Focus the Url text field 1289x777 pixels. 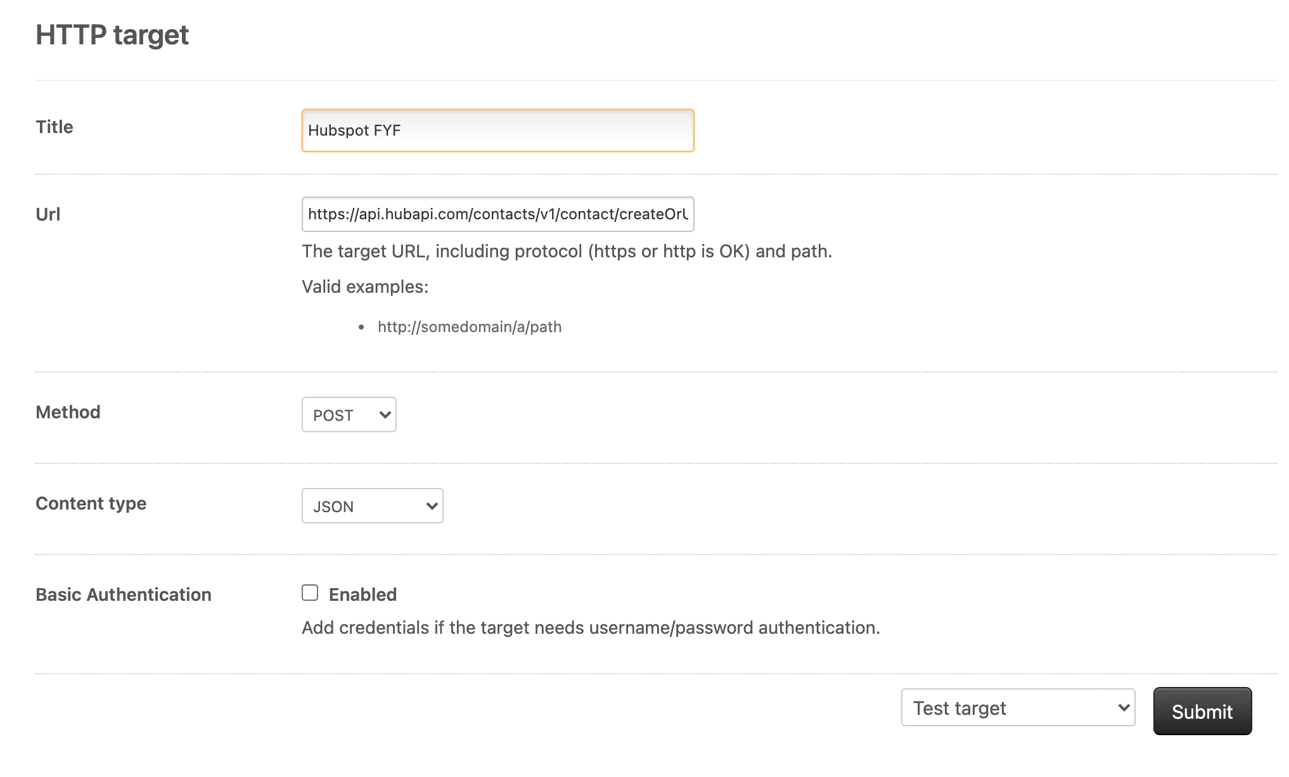click(497, 214)
